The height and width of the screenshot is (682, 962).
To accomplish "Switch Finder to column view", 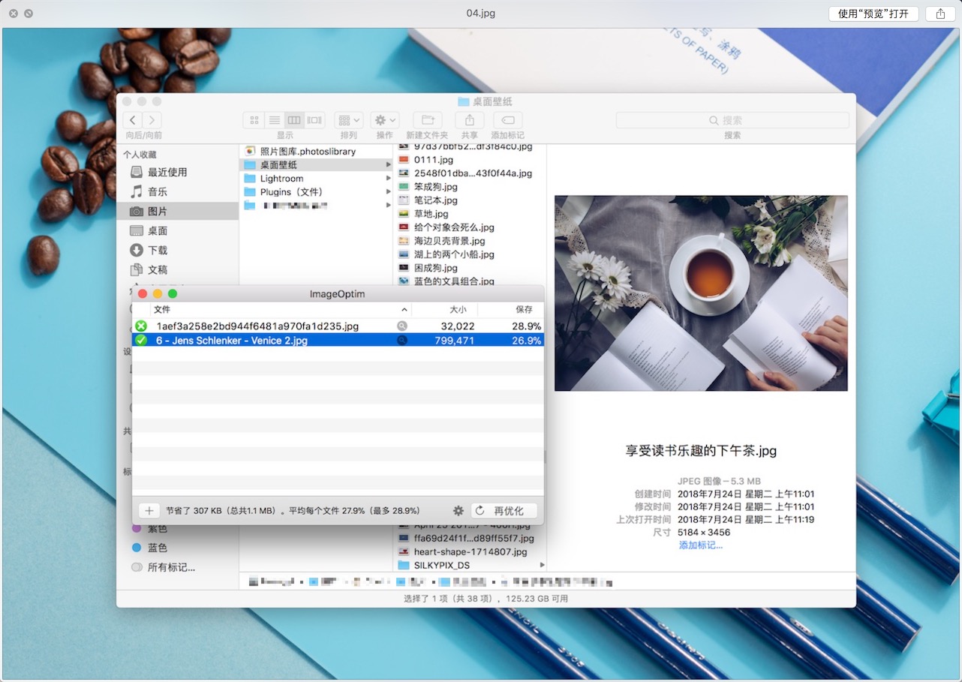I will tap(294, 120).
